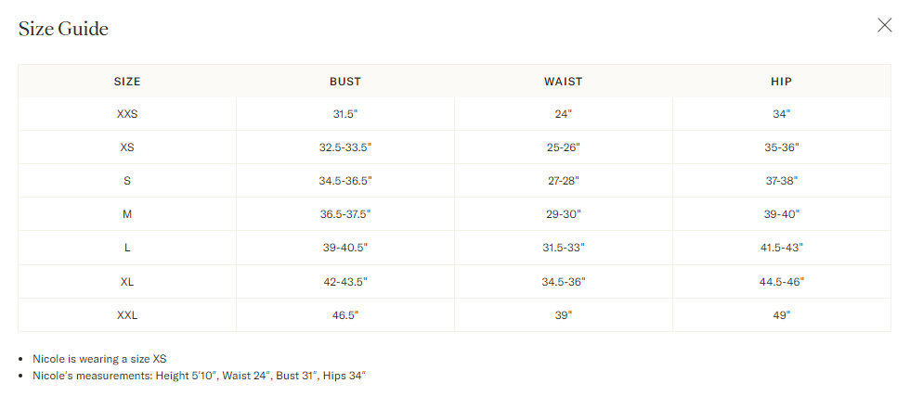Select the XS size row label
The width and height of the screenshot is (910, 409).
tap(127, 147)
